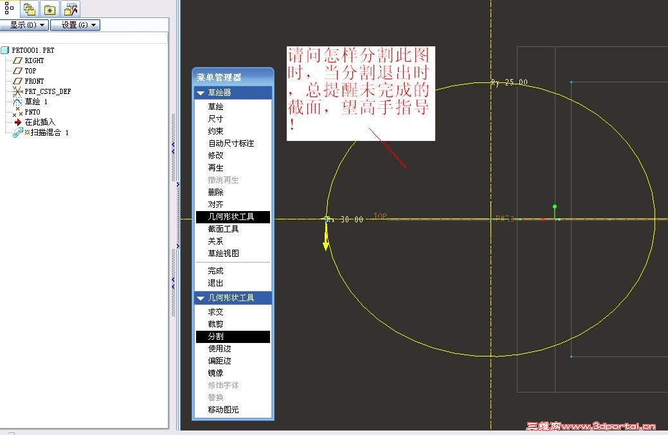The width and height of the screenshot is (668, 435).
Task: Click the 在此插入 red arrow icon
Action: pyautogui.click(x=17, y=122)
